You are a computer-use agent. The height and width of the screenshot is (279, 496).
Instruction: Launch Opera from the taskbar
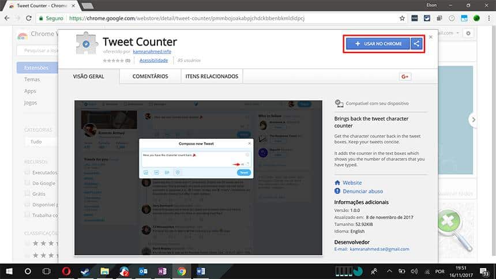(x=66, y=272)
